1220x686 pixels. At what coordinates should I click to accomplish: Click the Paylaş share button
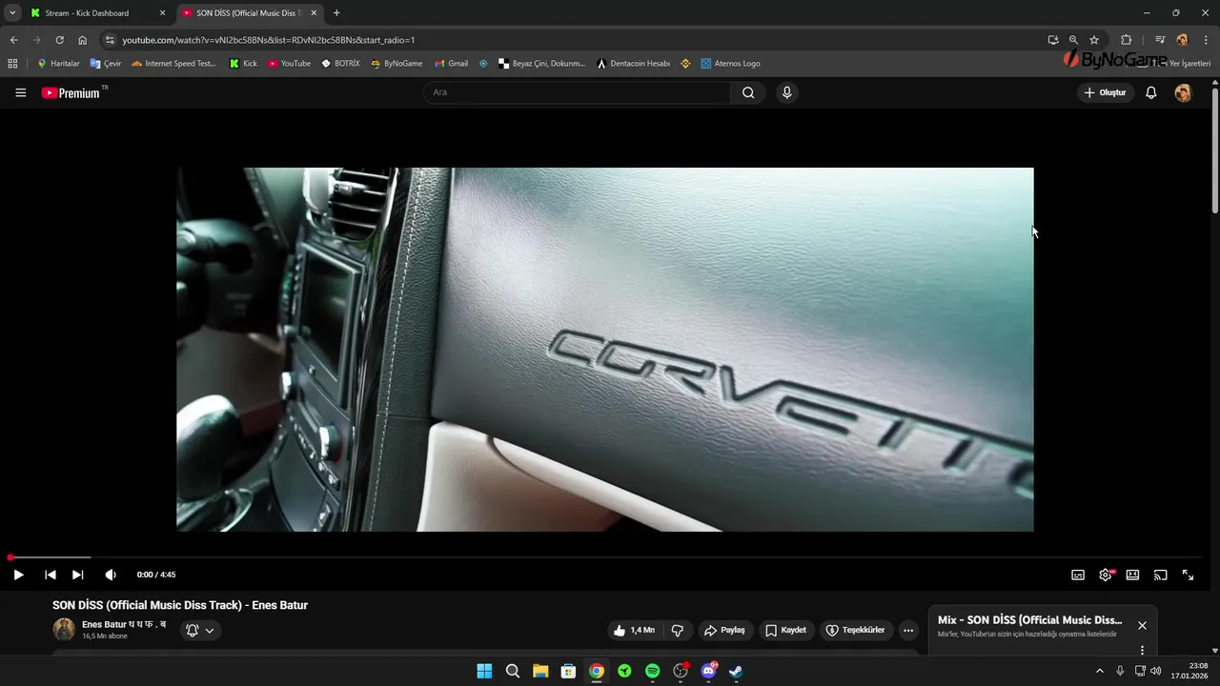click(x=724, y=630)
